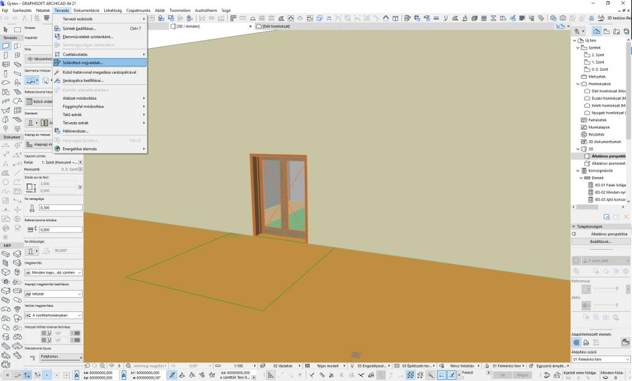Open the Dokumentáció menu
632x381 pixels.
pos(86,10)
